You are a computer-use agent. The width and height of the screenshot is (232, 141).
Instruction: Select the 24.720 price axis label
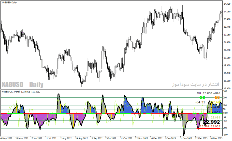pos(227,4)
